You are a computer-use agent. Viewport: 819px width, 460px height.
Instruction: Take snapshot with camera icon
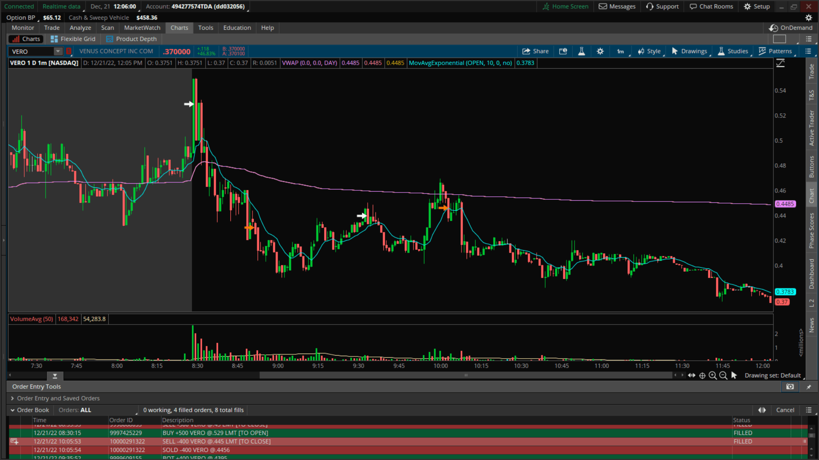tap(790, 387)
